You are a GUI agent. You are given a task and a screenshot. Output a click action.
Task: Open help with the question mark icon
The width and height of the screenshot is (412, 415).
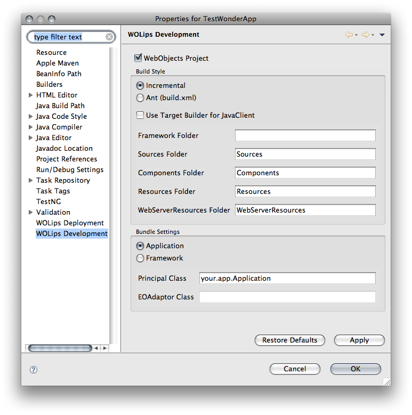[x=34, y=369]
